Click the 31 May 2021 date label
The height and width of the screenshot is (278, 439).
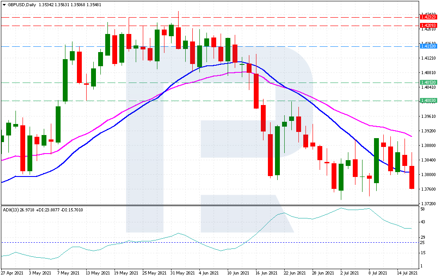point(181,274)
